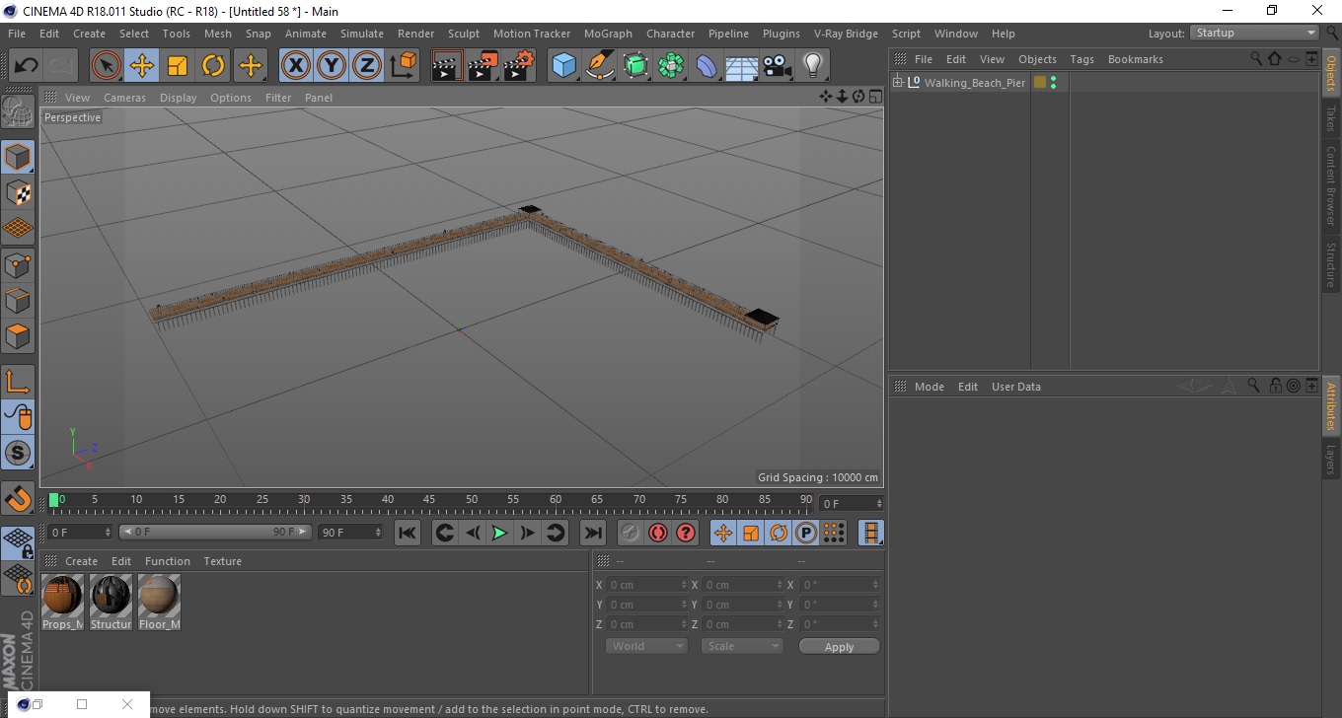This screenshot has height=718, width=1342.
Task: Select the Scale tool
Action: [178, 66]
